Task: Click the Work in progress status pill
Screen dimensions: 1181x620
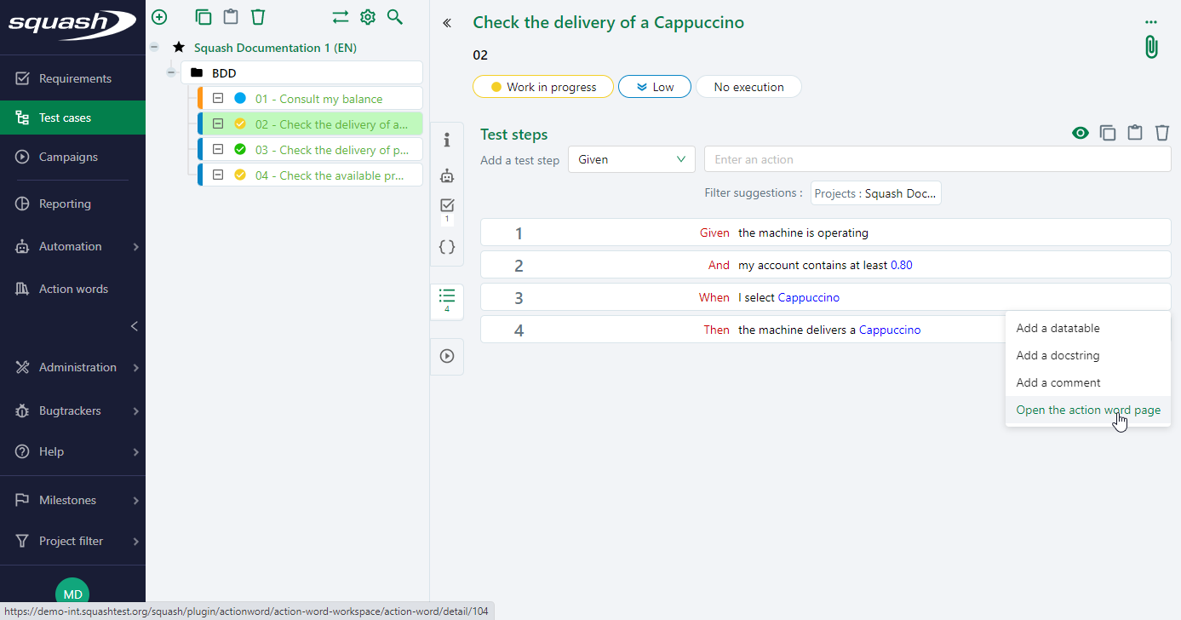Action: pyautogui.click(x=542, y=87)
